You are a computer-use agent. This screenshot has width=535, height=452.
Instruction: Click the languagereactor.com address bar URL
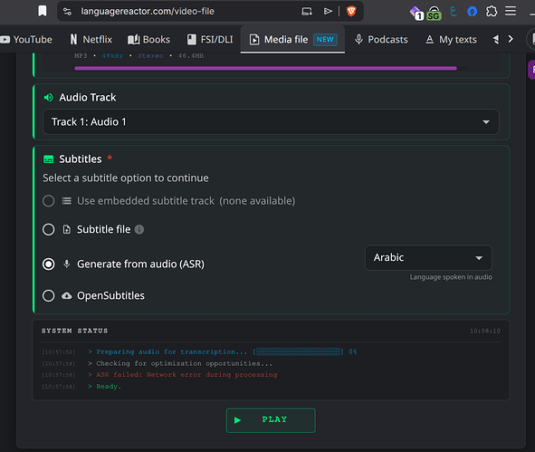[148, 11]
